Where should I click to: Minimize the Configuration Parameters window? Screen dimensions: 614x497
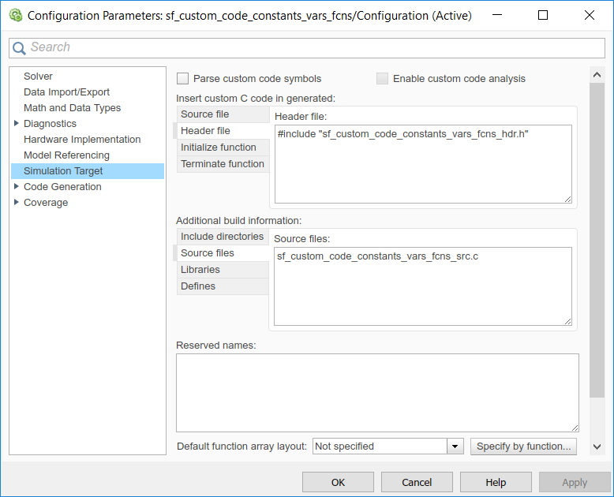pyautogui.click(x=497, y=15)
